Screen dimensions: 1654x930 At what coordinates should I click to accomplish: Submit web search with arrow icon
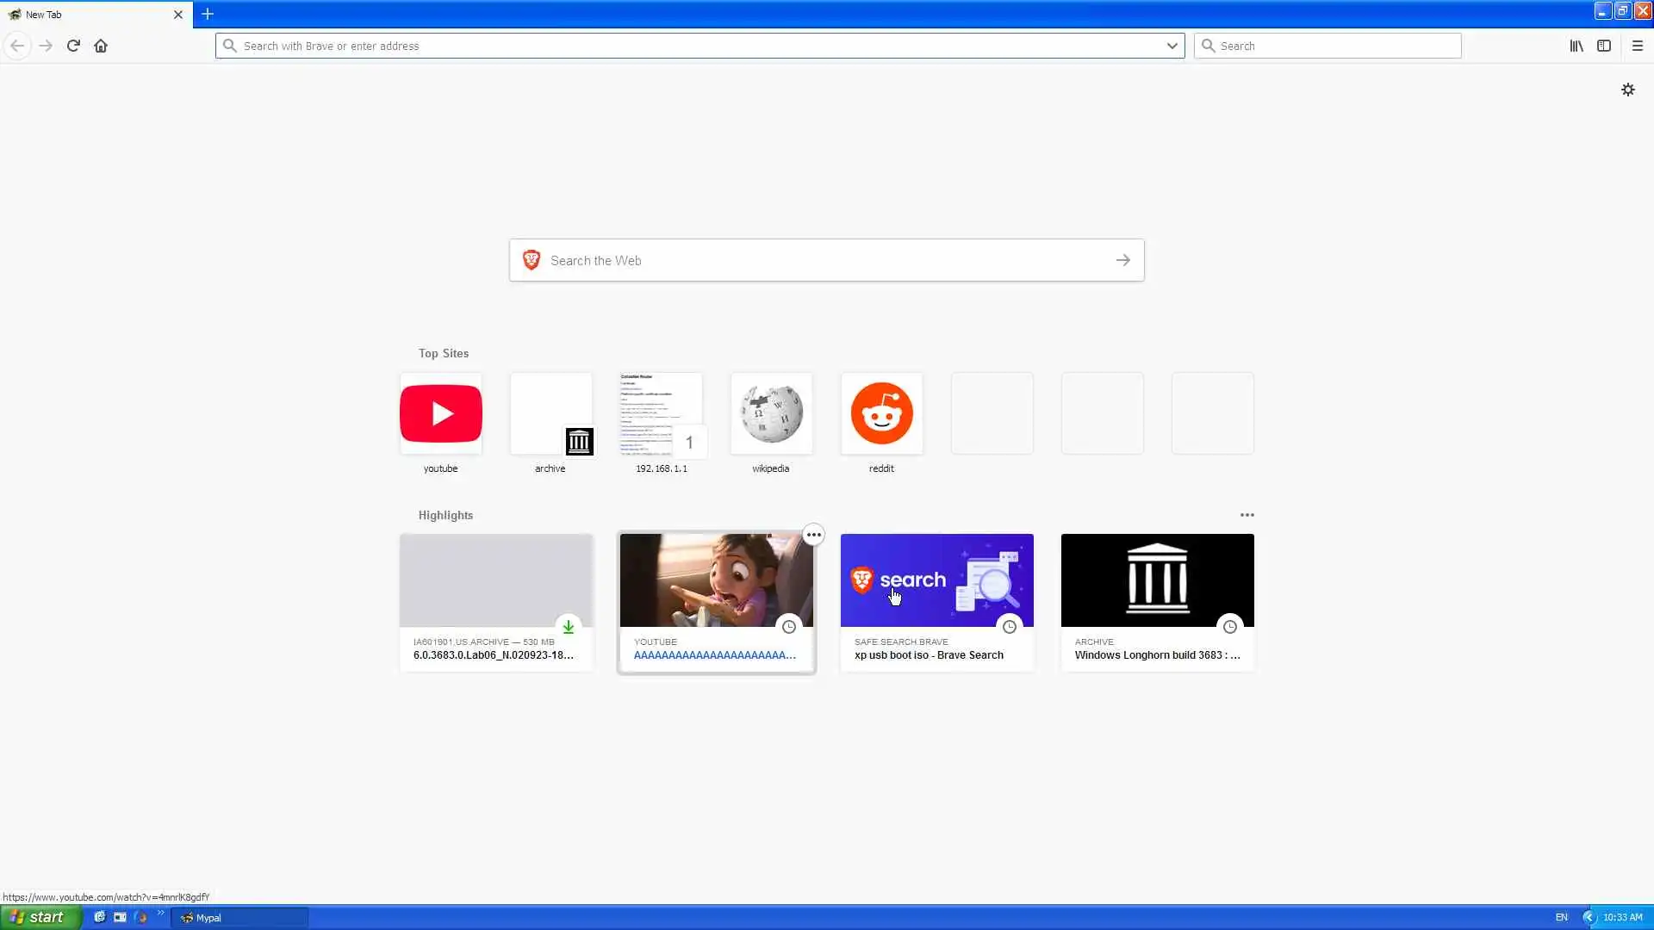pos(1122,260)
